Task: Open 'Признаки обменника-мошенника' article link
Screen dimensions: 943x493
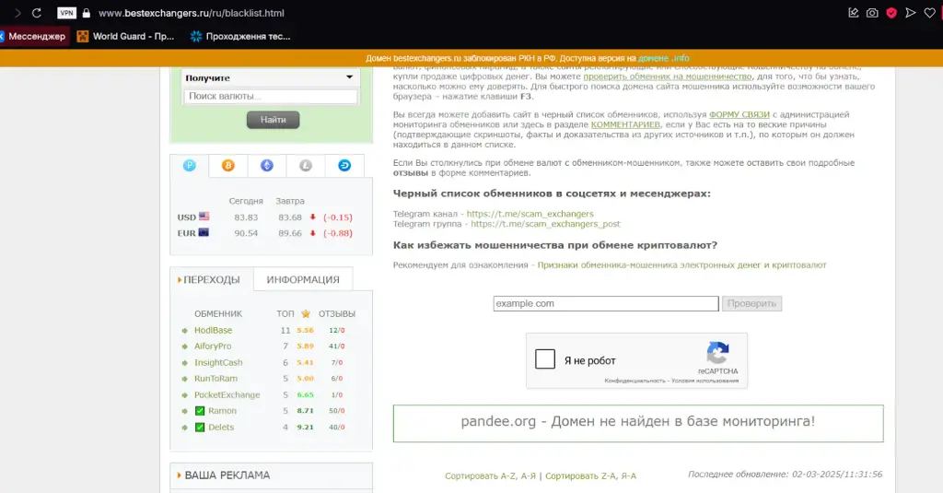Action: click(682, 264)
